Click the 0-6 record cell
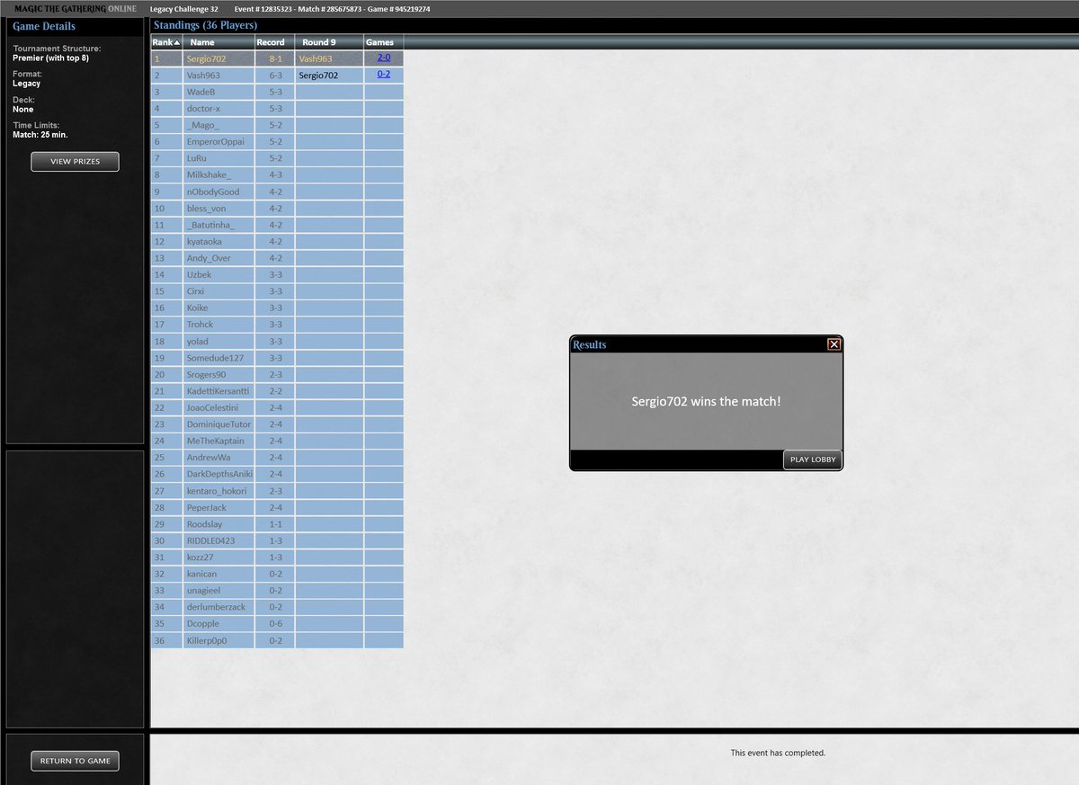The image size is (1079, 785). tap(275, 624)
